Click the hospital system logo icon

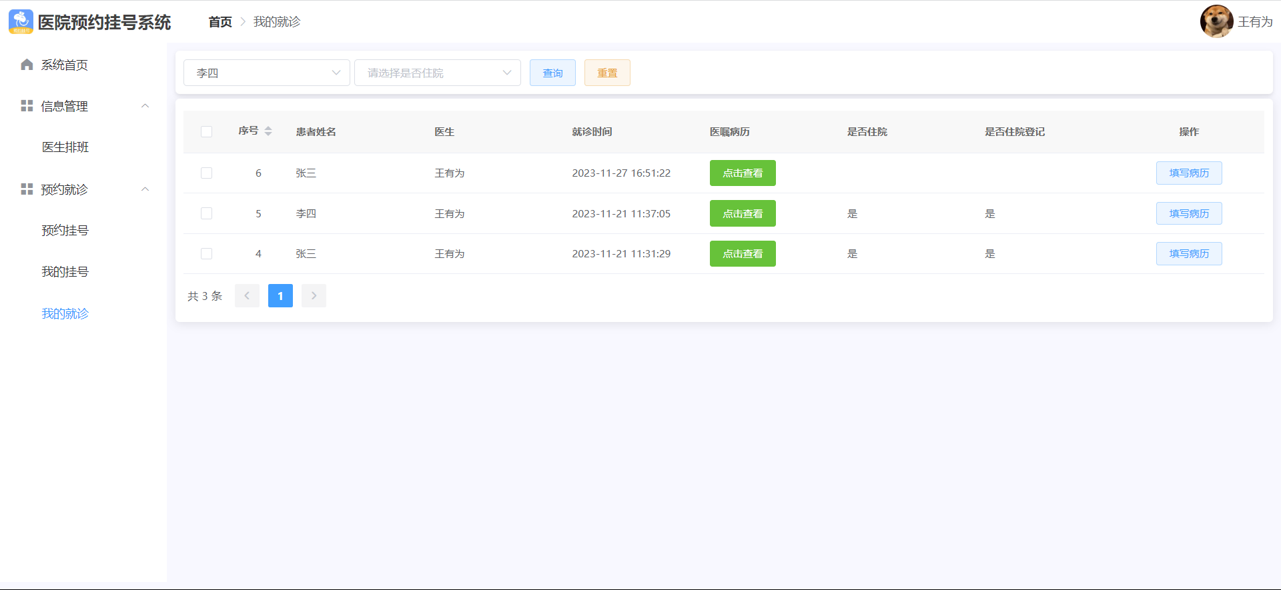[x=21, y=22]
